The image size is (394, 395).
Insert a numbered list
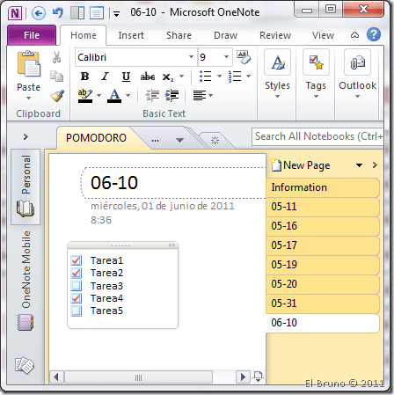point(235,77)
